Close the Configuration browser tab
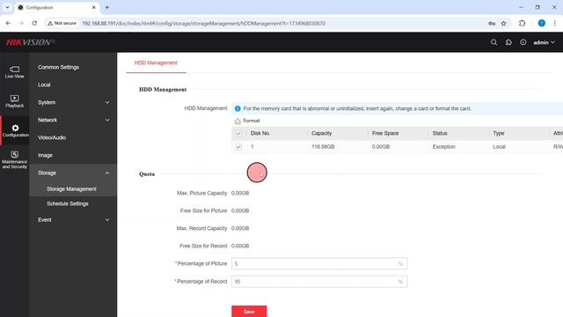The width and height of the screenshot is (563, 317). (94, 8)
